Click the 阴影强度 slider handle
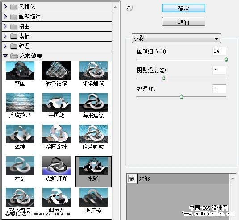 pos(164,78)
